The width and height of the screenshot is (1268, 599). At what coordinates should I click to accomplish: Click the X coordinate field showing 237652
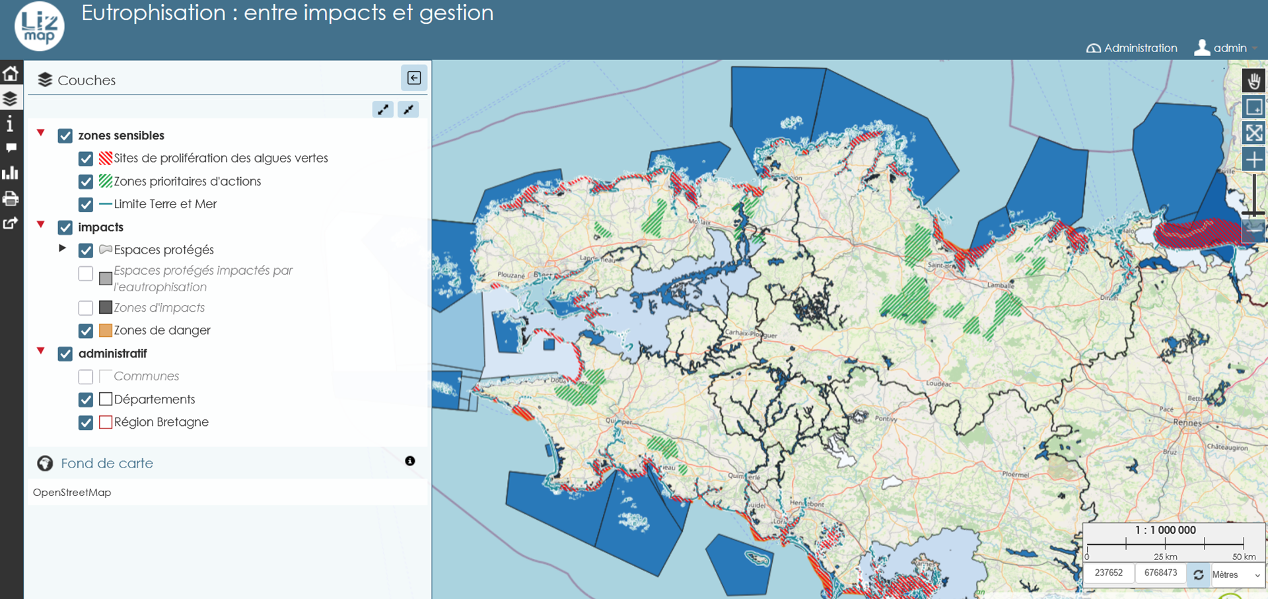1108,573
